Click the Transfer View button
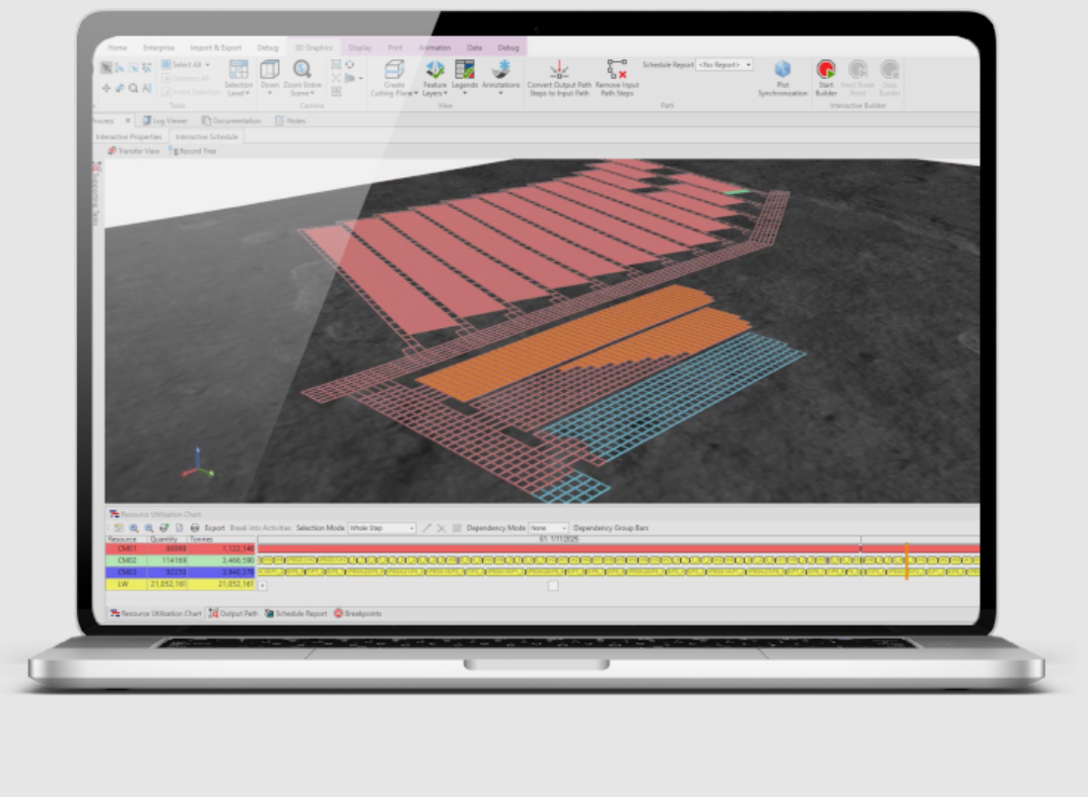Viewport: 1088px width, 797px height. (134, 151)
